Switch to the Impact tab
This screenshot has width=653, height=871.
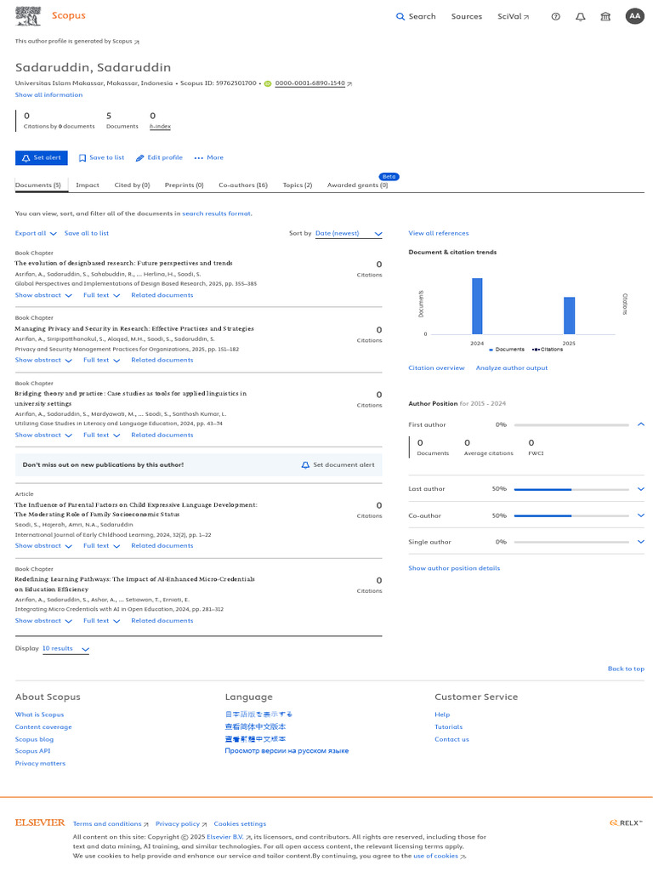point(88,185)
